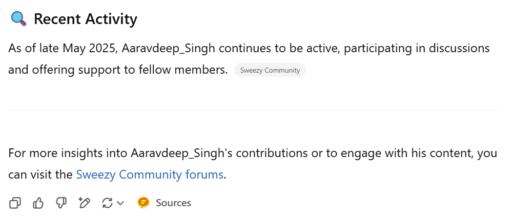Viewport: 514px width, 219px height.
Task: Click the Recent Activity heading
Action: pyautogui.click(x=86, y=19)
